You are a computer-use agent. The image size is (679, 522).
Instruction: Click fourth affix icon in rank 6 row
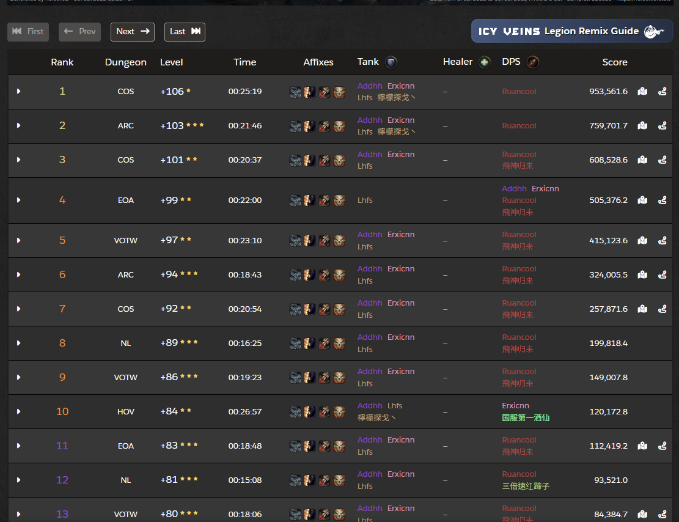point(339,275)
